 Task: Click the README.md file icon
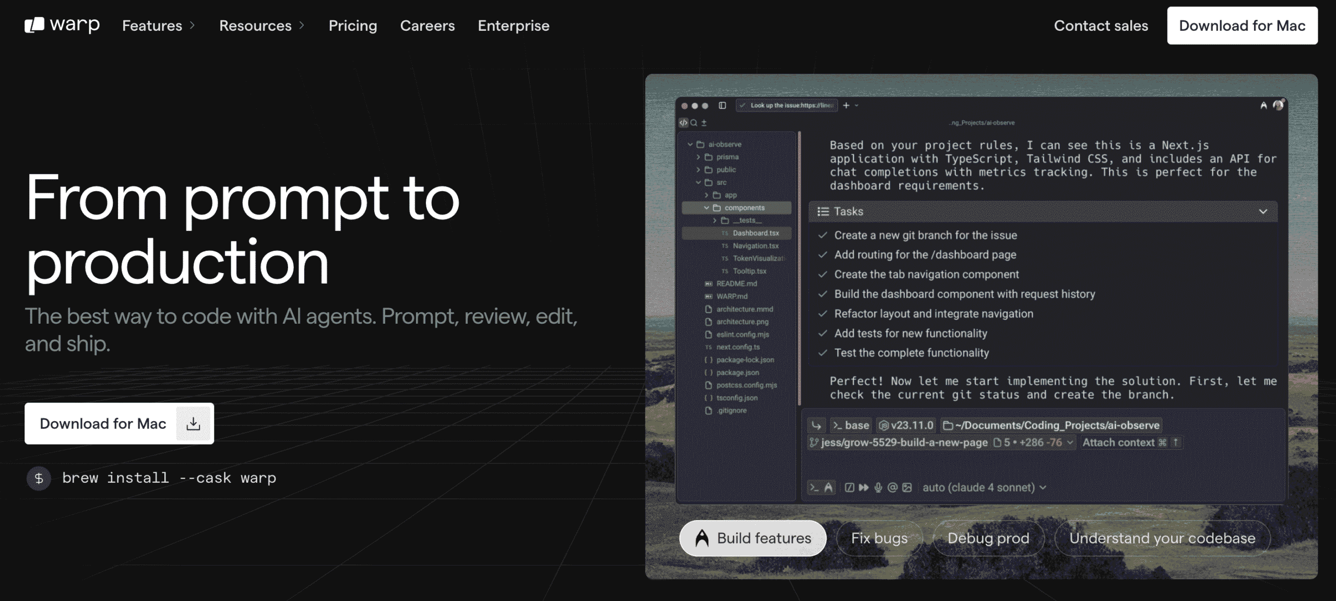point(708,284)
